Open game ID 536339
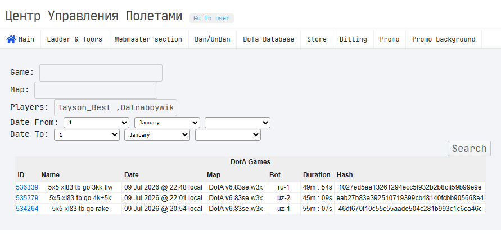 [x=27, y=187]
